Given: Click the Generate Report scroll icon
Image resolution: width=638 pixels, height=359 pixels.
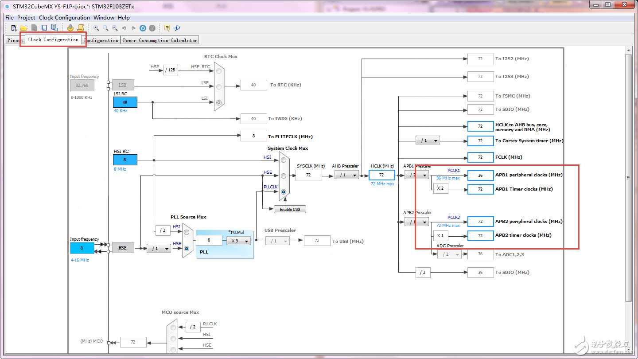Looking at the screenshot, I should click(80, 28).
